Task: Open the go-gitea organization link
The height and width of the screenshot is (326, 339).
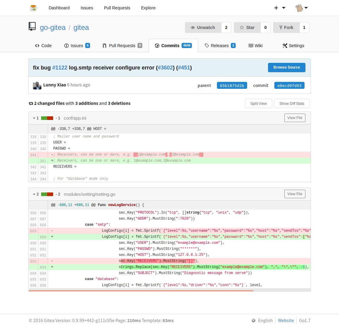Action: pos(53,27)
